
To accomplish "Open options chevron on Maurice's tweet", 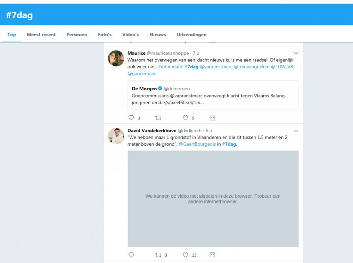I will coord(296,53).
